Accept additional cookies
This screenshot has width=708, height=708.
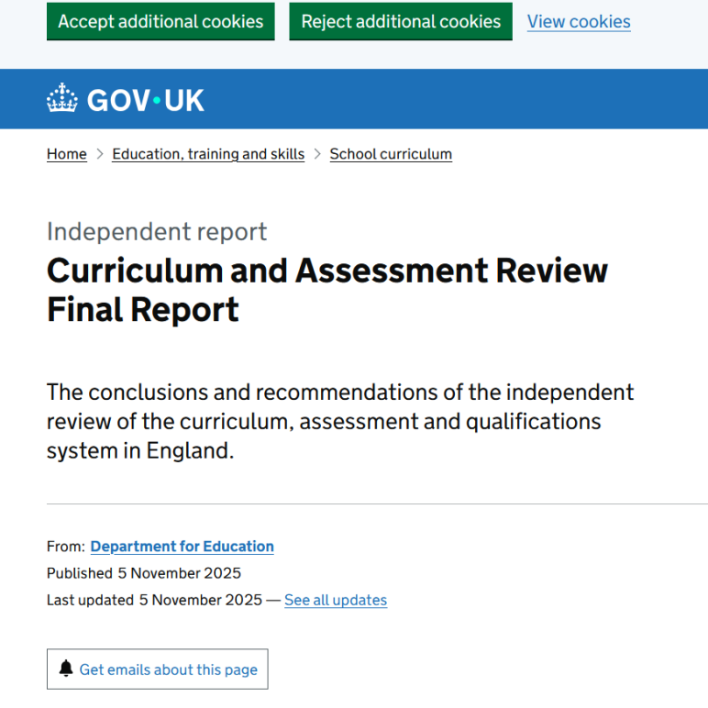click(x=160, y=21)
